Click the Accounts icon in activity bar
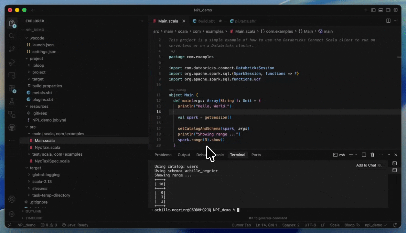 point(12,199)
